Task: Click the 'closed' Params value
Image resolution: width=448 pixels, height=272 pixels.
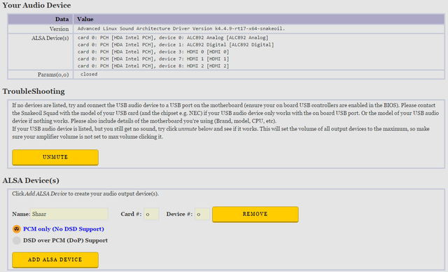Action: point(89,74)
